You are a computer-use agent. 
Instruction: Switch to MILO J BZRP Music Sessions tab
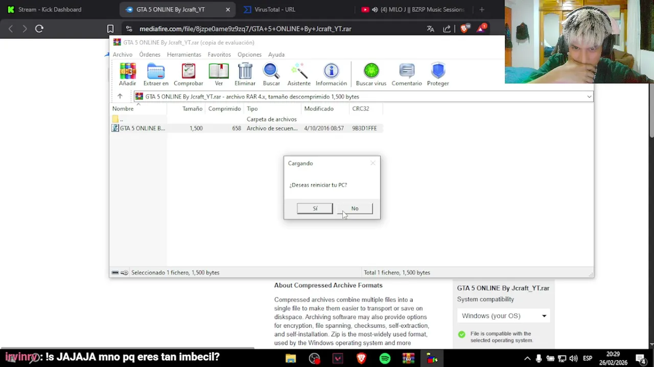[x=414, y=9]
